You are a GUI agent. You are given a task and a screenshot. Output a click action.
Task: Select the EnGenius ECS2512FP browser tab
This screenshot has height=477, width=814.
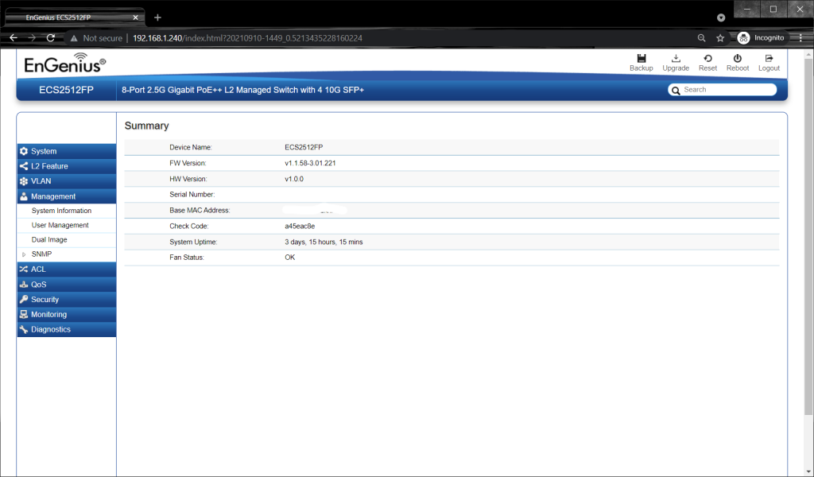click(x=75, y=17)
